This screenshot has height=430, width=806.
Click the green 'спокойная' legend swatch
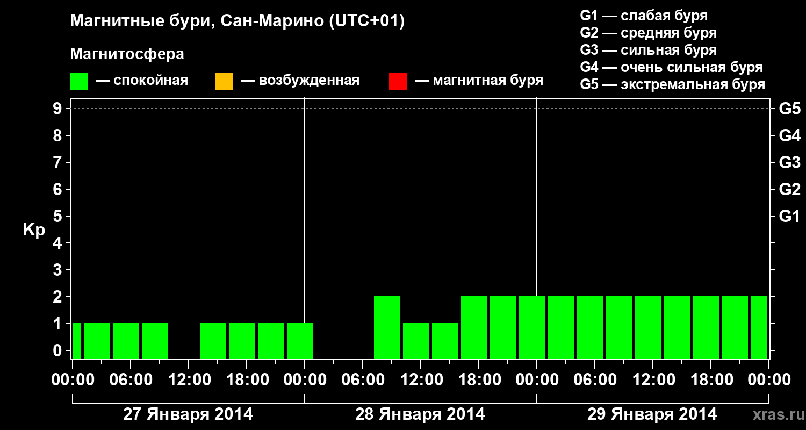click(x=78, y=81)
